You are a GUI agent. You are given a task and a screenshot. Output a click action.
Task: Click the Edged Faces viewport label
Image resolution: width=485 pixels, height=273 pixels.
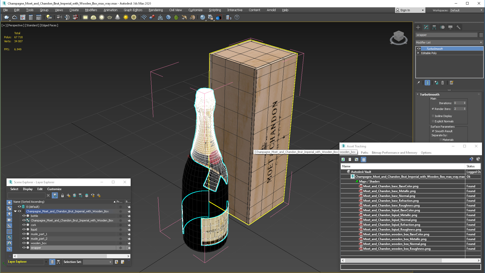49,25
